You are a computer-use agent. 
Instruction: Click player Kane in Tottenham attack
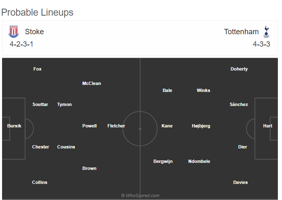coord(167,126)
